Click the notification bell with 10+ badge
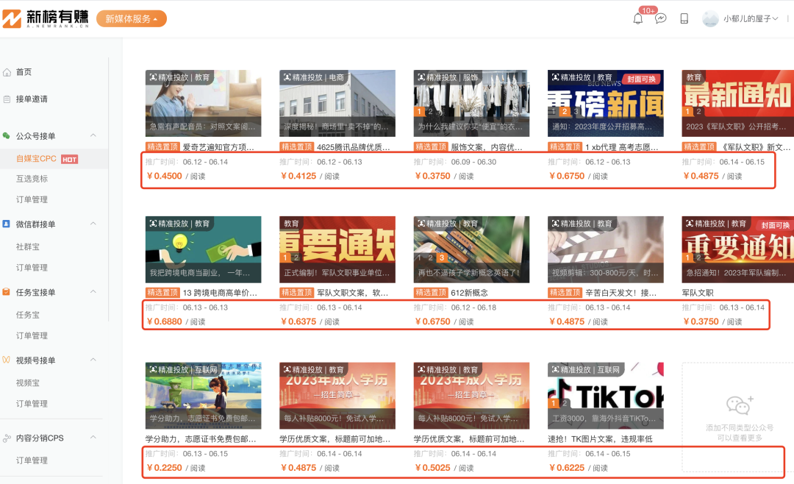This screenshot has height=484, width=794. 638,18
